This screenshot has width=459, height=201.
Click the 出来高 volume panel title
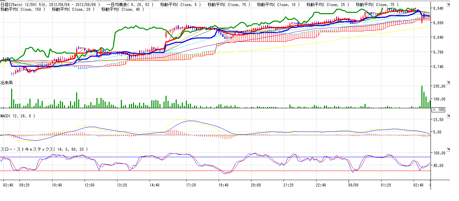pyautogui.click(x=7, y=83)
